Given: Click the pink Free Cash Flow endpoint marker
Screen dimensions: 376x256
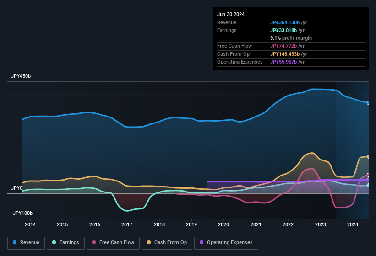Looking at the screenshot, I should pyautogui.click(x=368, y=175).
